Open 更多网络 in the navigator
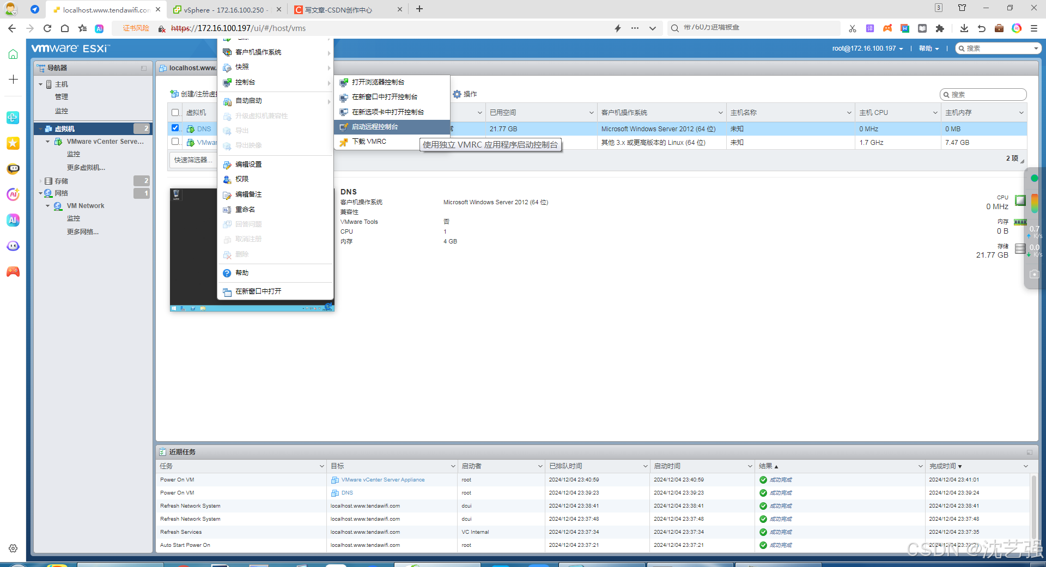 [83, 232]
